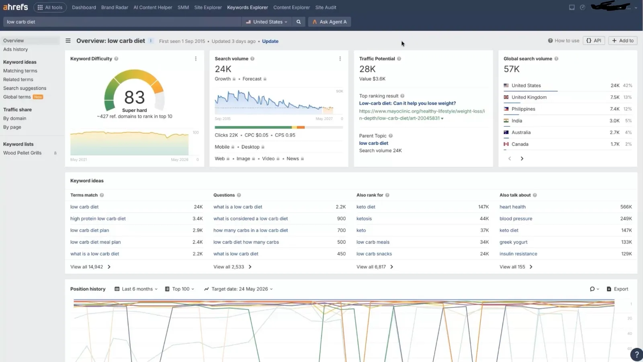The width and height of the screenshot is (643, 362).
Task: Click info icon beside overview title
Action: [151, 41]
